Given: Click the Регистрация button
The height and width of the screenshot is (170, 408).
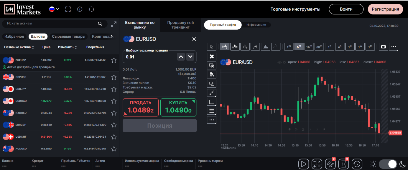Looking at the screenshot, I should click(x=385, y=9).
